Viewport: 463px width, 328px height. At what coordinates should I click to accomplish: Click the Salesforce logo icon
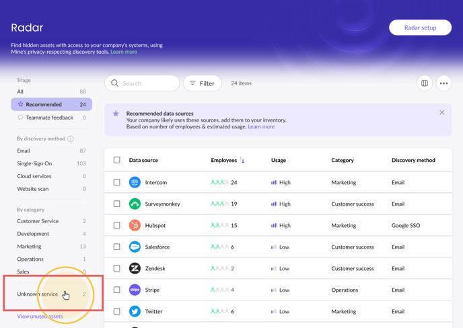pyautogui.click(x=135, y=247)
